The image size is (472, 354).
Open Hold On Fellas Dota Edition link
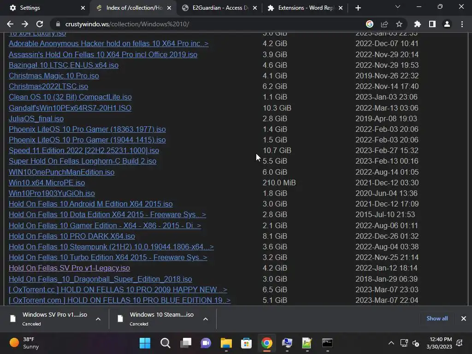[107, 214]
